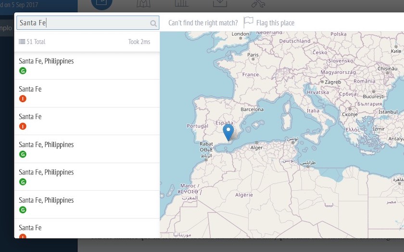
Task: Click Barcelona label on the map
Action: [x=252, y=109]
